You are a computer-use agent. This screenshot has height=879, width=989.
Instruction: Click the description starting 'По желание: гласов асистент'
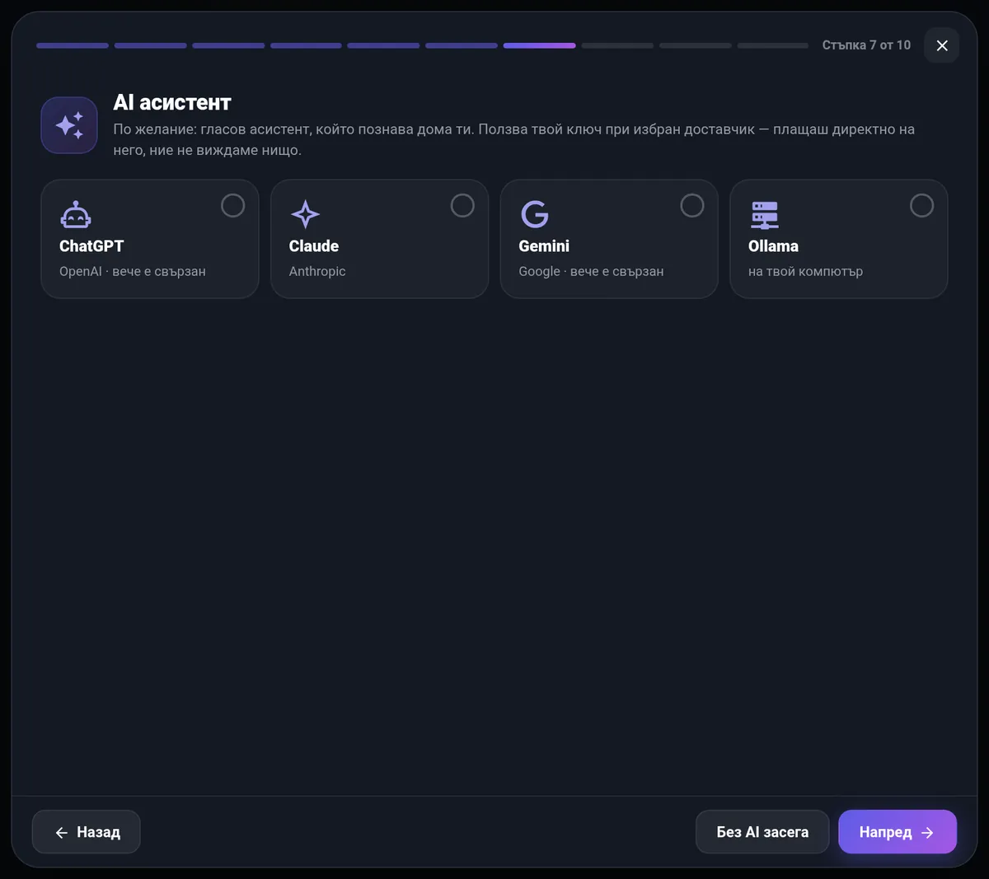[x=514, y=139]
